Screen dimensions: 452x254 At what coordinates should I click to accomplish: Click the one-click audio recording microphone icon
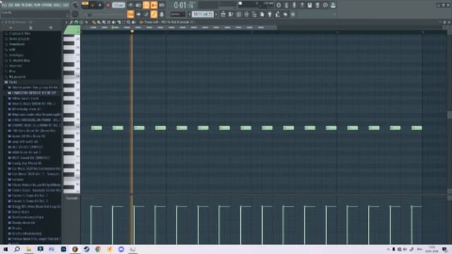pyautogui.click(x=294, y=5)
